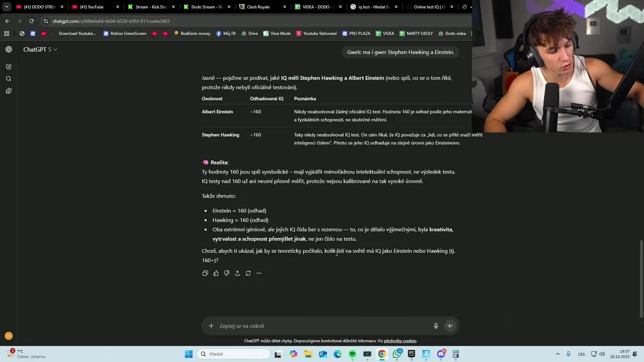Viewport: 644px width, 362px height.
Task: Close the Clash Royale tab
Action: [x=285, y=7]
